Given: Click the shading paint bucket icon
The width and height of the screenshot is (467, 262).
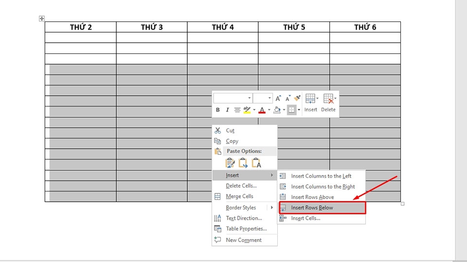Looking at the screenshot, I should pos(277,110).
